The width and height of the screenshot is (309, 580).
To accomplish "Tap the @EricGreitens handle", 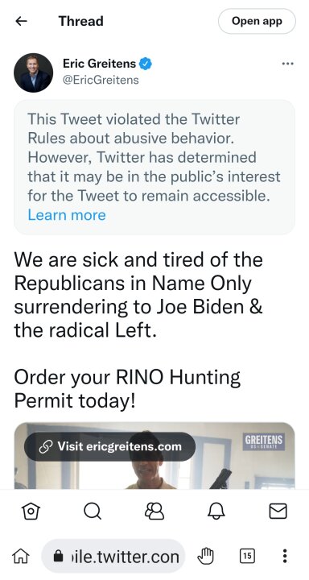I will tap(101, 81).
